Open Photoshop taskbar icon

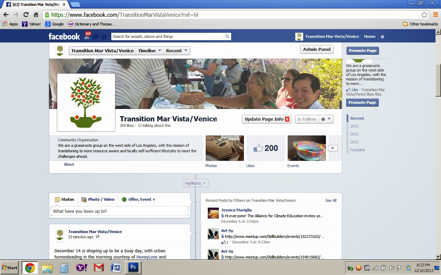[x=133, y=268]
